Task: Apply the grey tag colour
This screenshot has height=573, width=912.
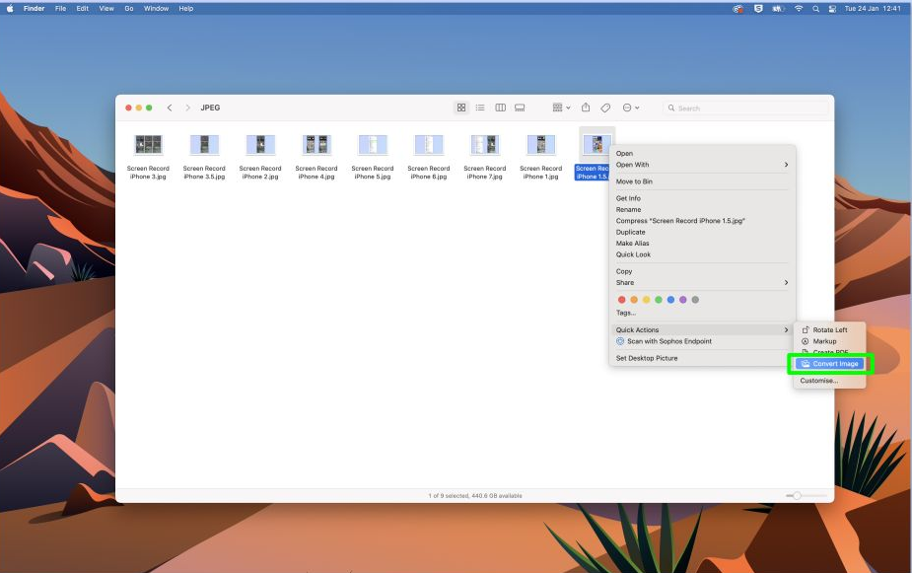Action: click(695, 300)
